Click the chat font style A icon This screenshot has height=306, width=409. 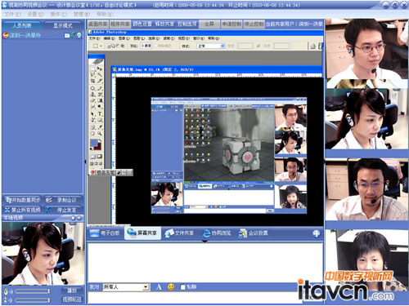(x=159, y=286)
